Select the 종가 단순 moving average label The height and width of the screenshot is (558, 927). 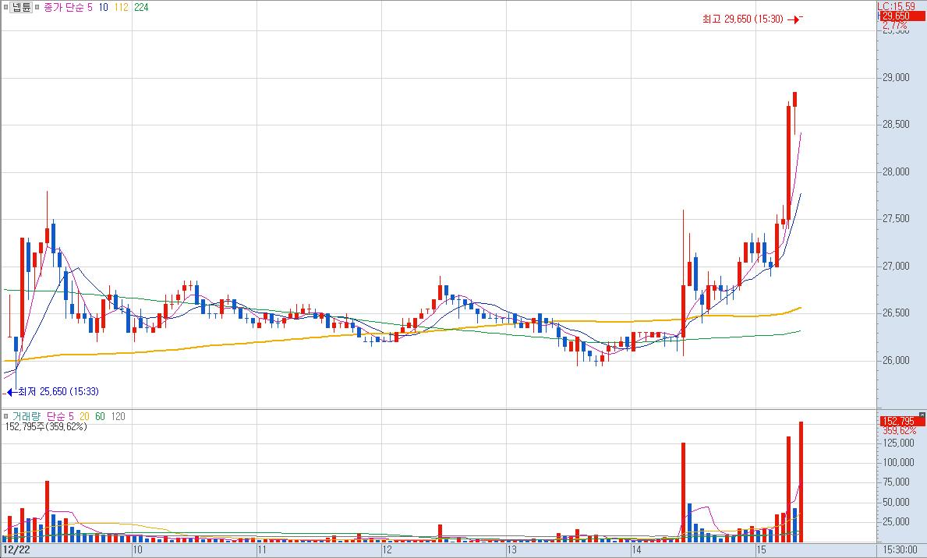tap(64, 8)
